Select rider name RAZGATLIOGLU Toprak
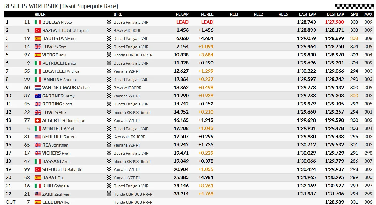The height and width of the screenshot is (205, 376). [x=65, y=30]
